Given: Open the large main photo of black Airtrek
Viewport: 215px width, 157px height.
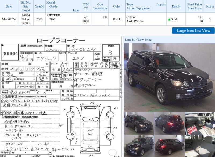Looking at the screenshot, I should tap(169, 77).
